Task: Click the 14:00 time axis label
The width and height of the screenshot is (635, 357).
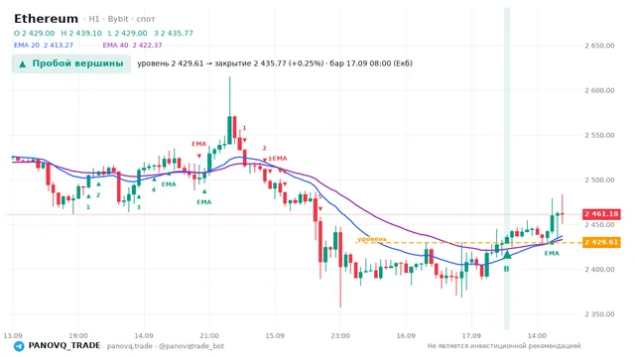Action: pos(537,335)
